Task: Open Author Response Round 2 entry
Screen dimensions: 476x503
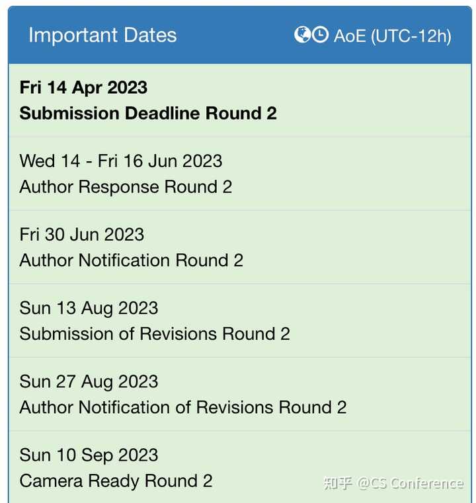Action: (x=126, y=186)
